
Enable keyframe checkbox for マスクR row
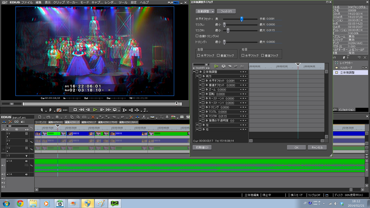(203, 116)
